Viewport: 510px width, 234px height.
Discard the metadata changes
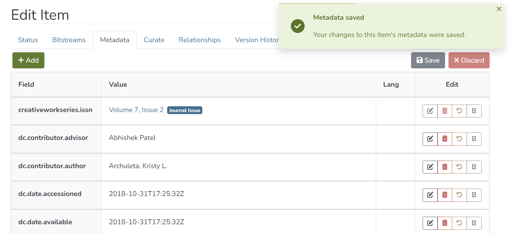coord(469,60)
